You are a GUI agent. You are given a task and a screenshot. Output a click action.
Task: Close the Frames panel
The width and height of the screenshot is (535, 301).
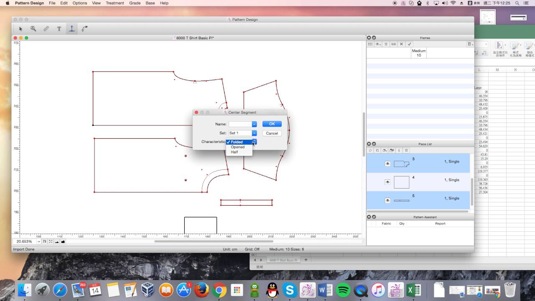pos(369,38)
